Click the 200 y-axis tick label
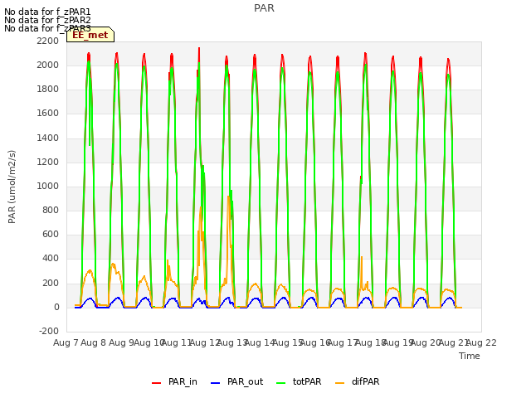Screen dimensions: 531x398 tap(51, 283)
